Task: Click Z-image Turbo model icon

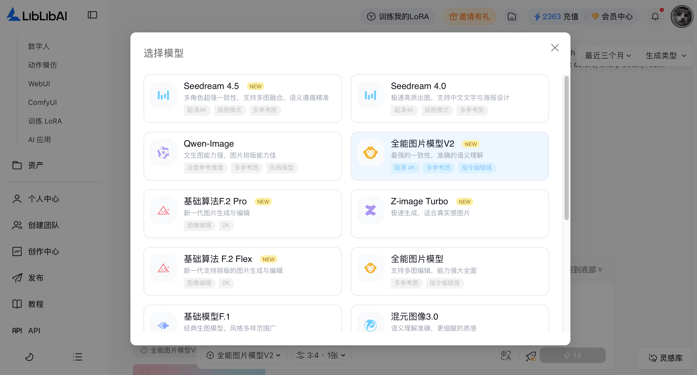Action: point(371,211)
